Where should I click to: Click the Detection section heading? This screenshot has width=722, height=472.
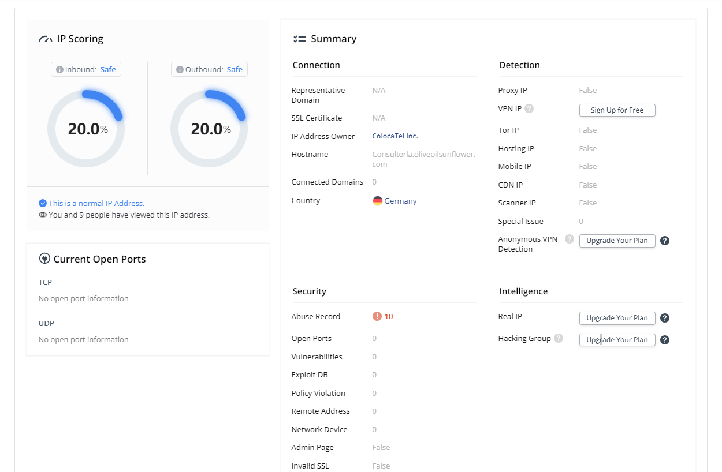[x=519, y=65]
